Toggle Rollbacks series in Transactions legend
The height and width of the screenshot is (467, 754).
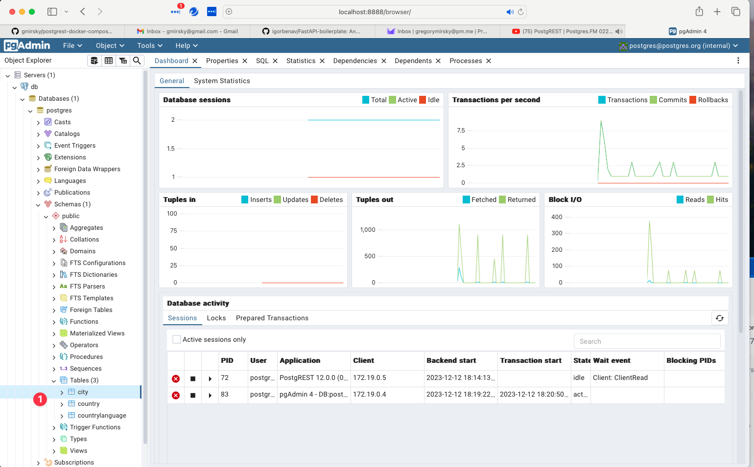(709, 100)
